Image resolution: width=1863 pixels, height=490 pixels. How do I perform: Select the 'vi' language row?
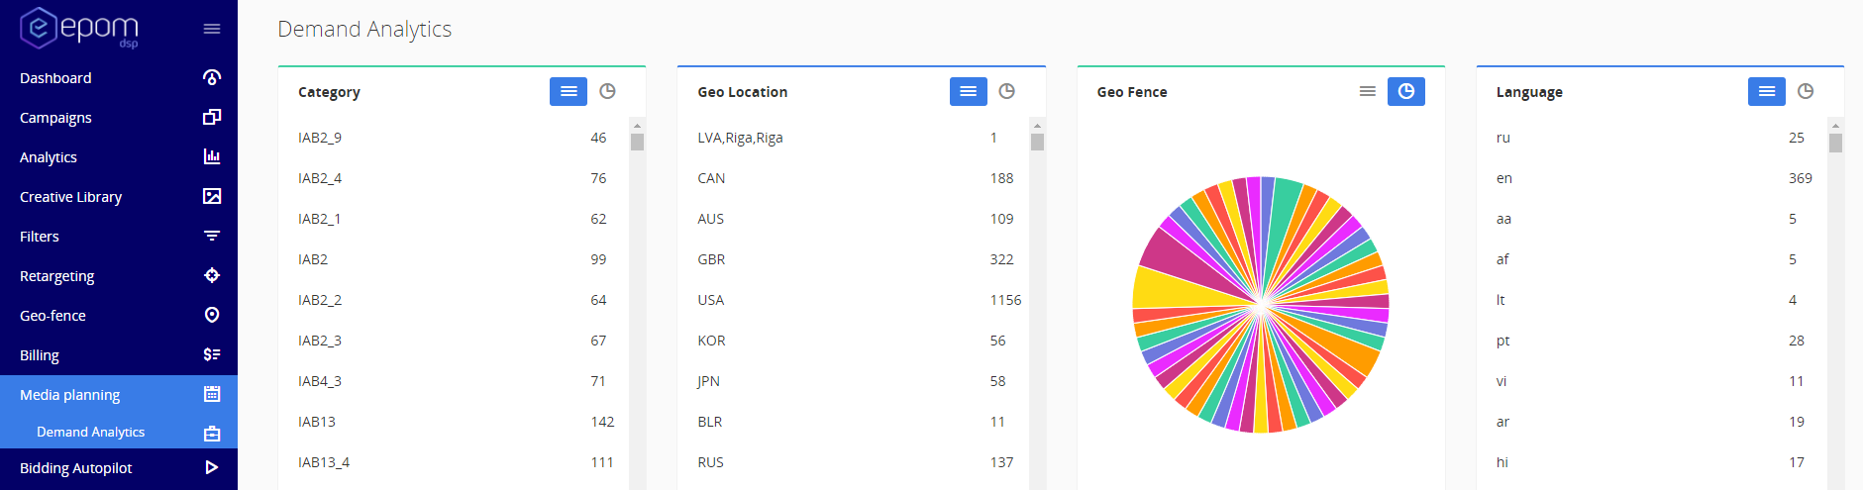coord(1651,381)
